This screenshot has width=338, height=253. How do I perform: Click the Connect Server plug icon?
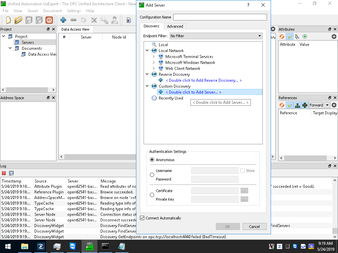click(x=84, y=20)
